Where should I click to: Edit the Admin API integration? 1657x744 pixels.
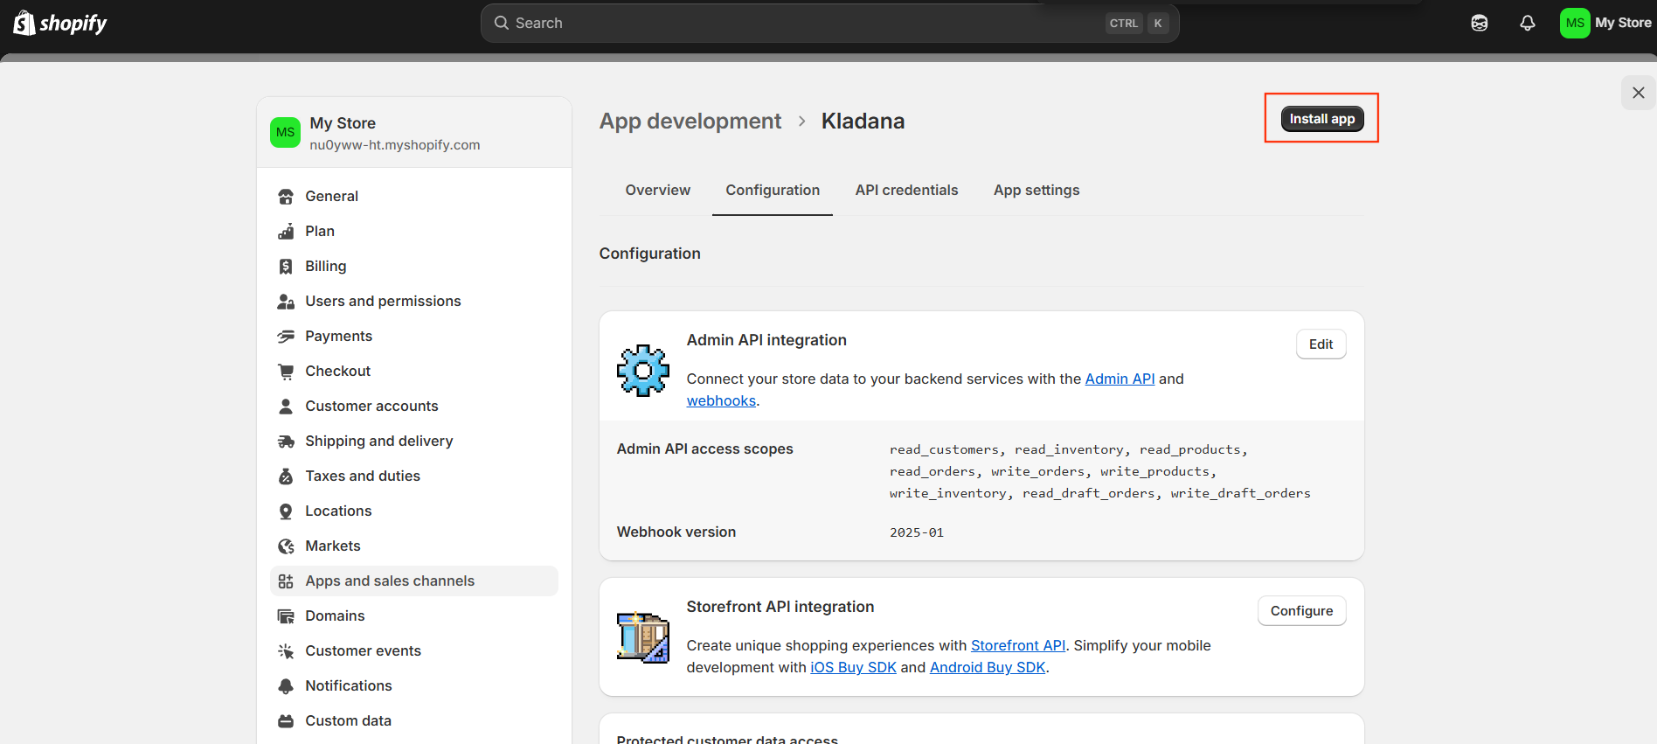(1321, 344)
